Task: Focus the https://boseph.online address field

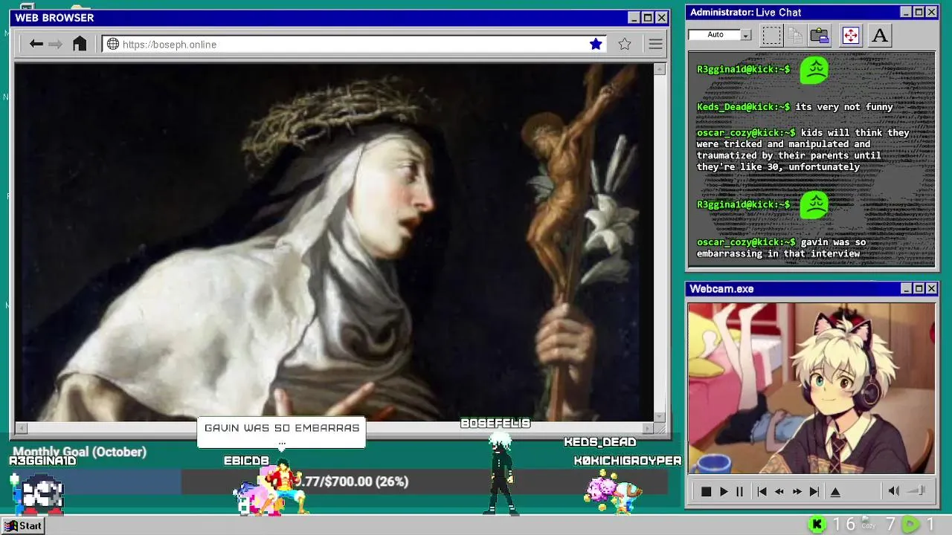Action: tap(353, 44)
